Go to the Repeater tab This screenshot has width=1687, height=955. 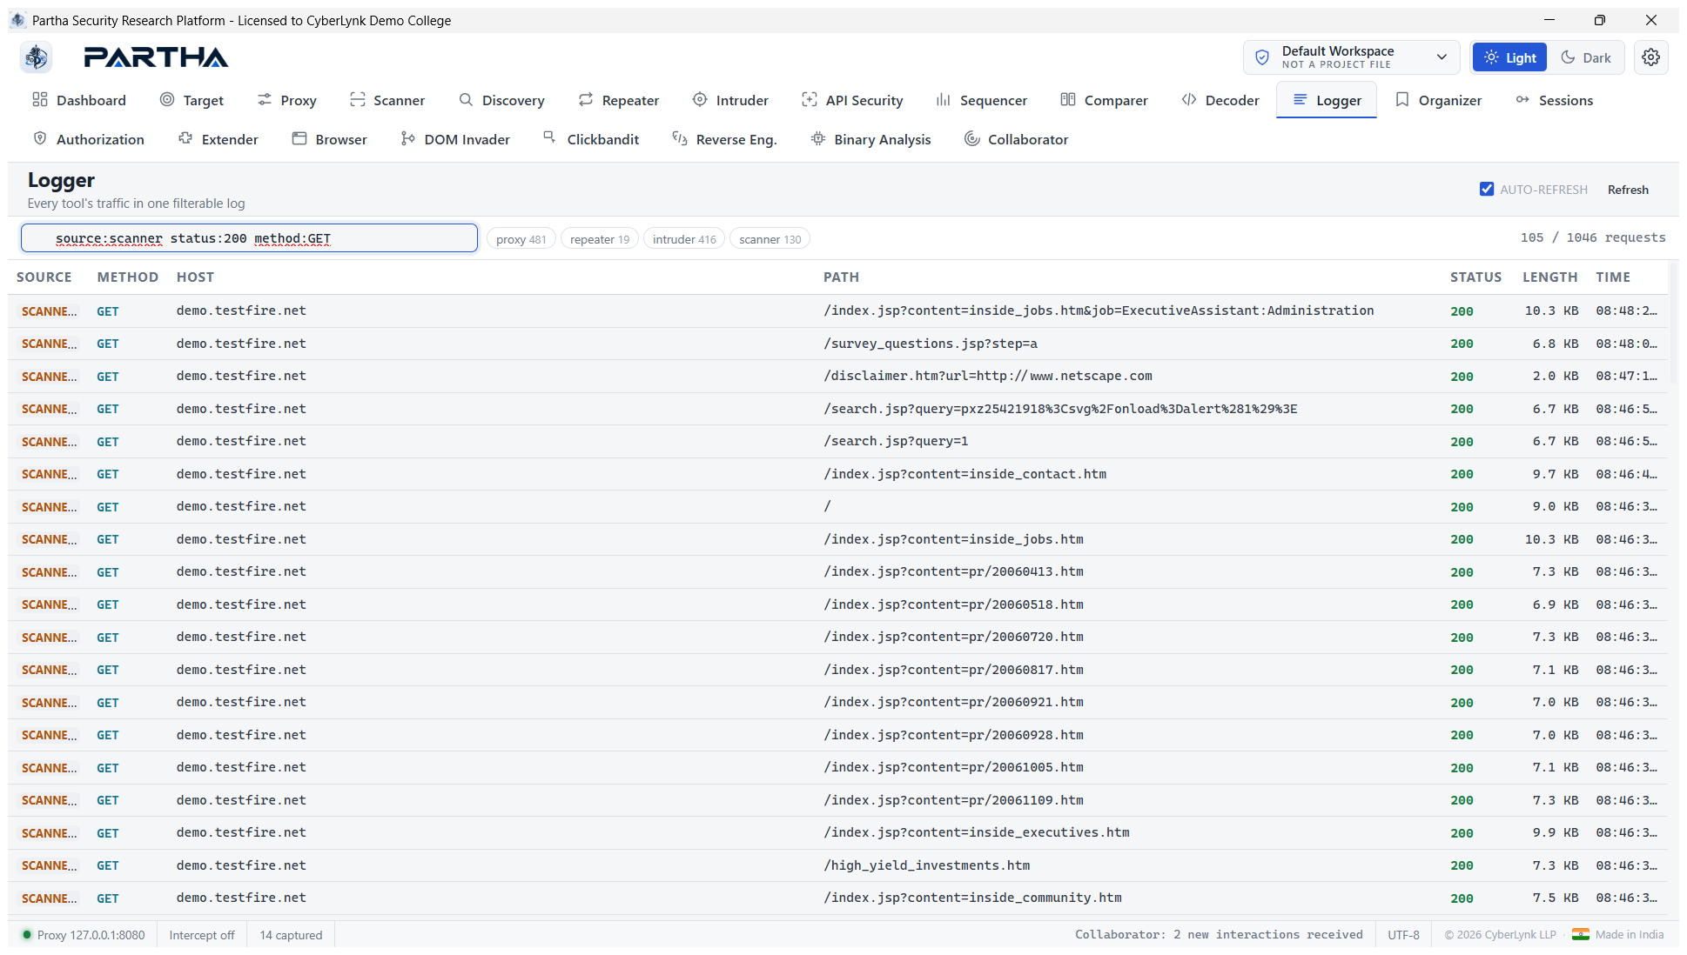(618, 100)
